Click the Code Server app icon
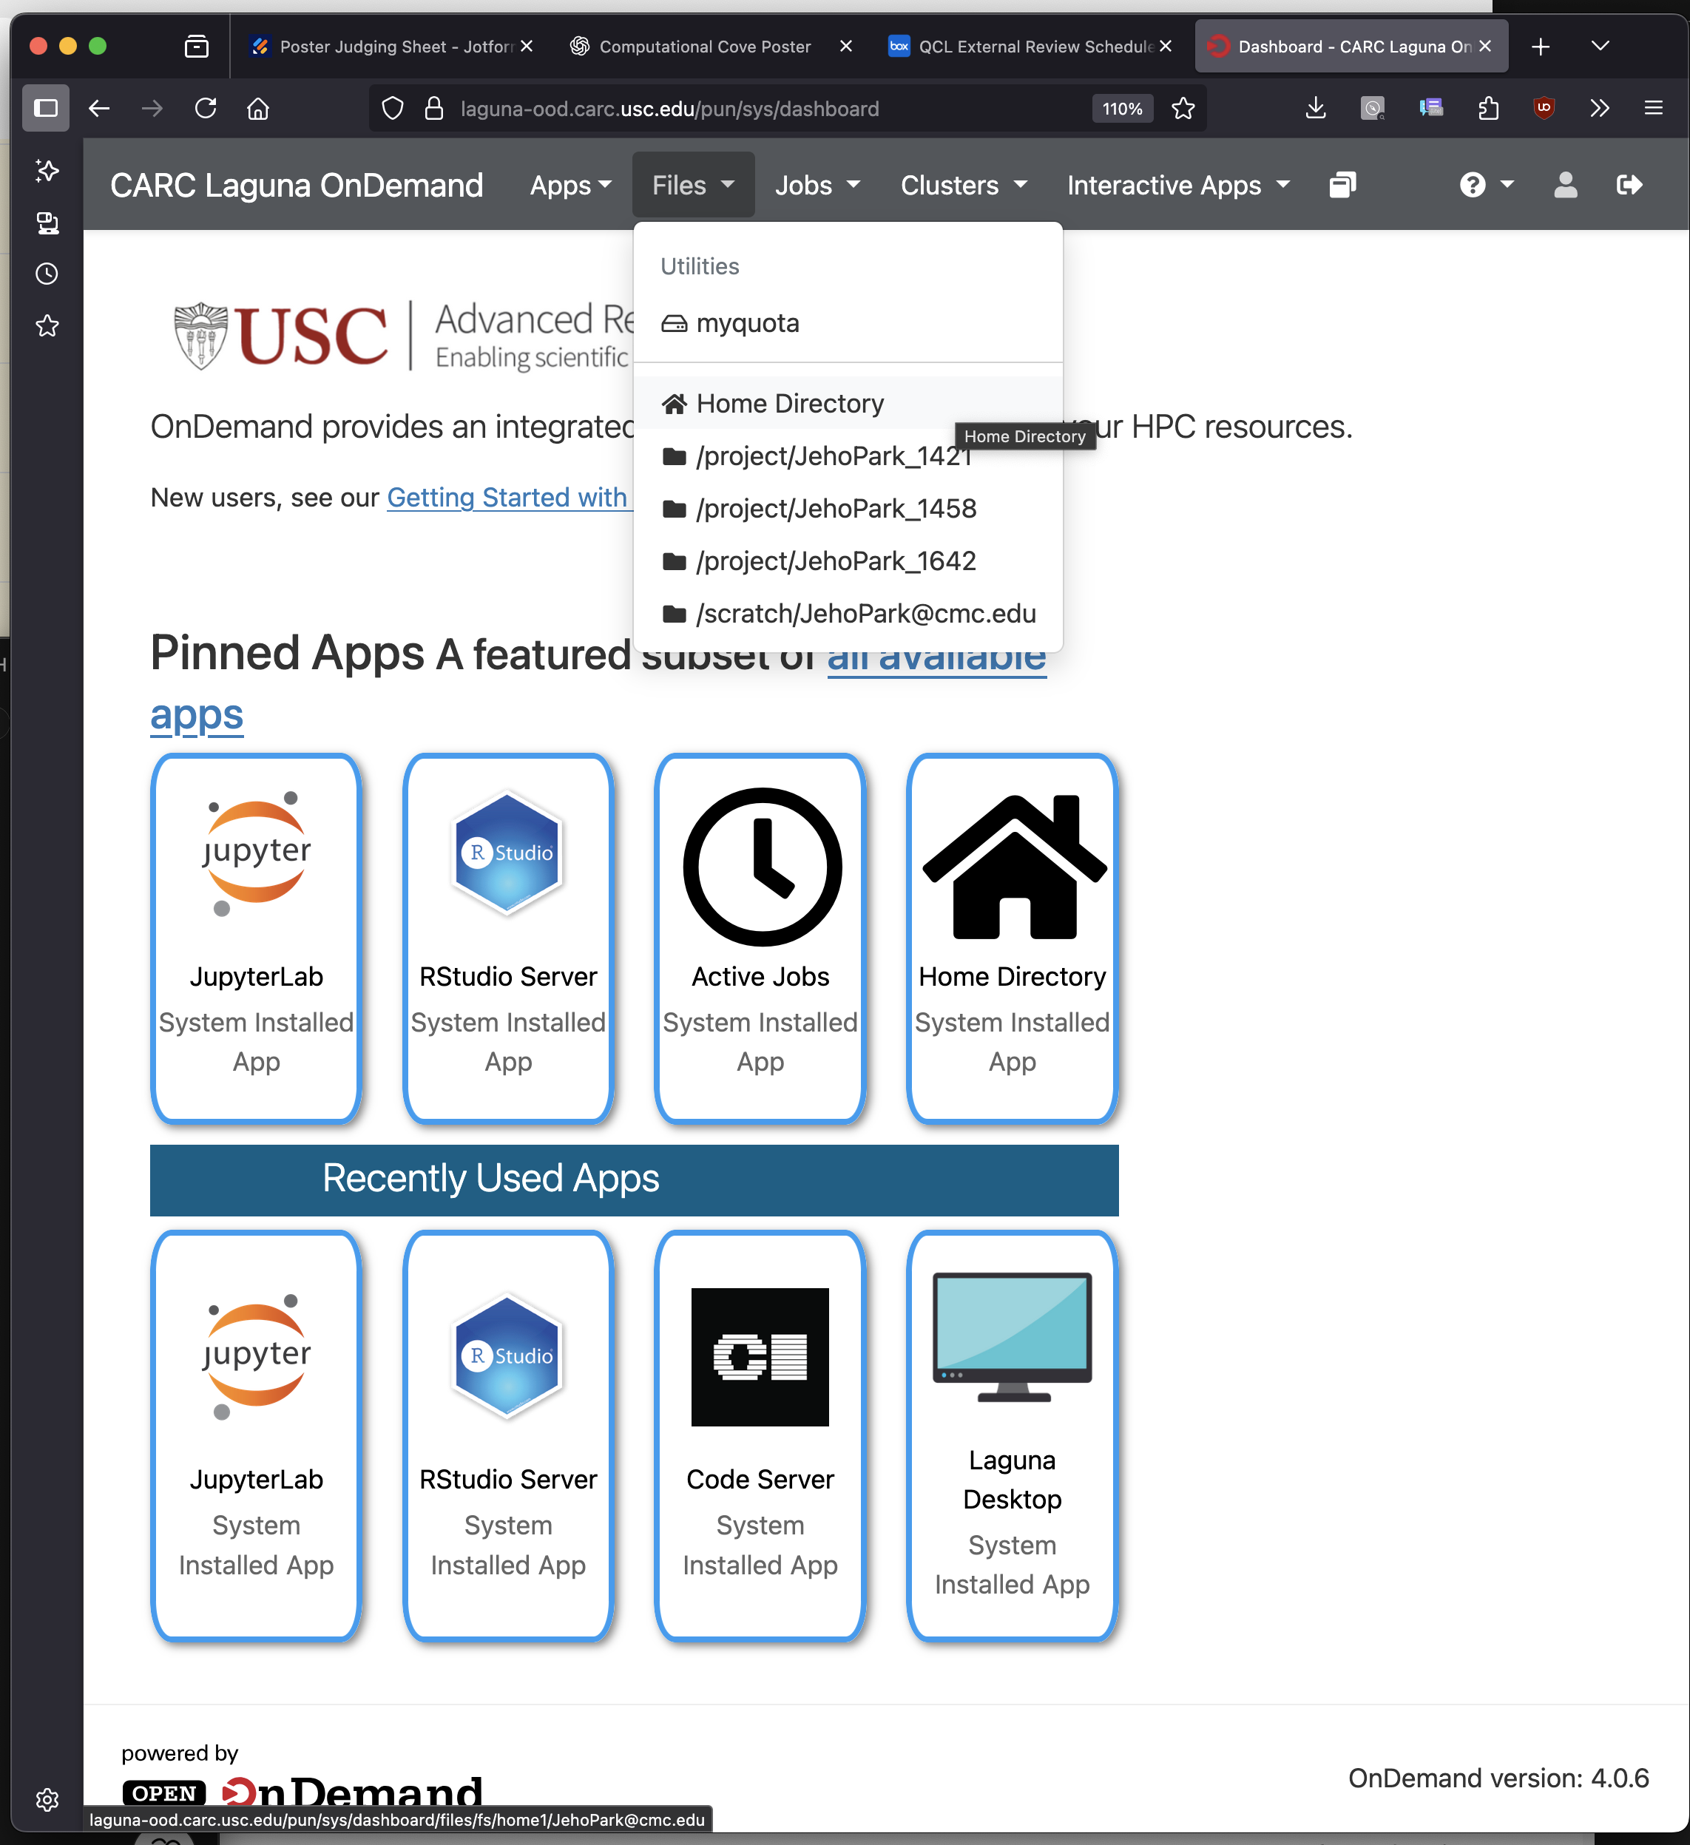1690x1845 pixels. point(759,1356)
